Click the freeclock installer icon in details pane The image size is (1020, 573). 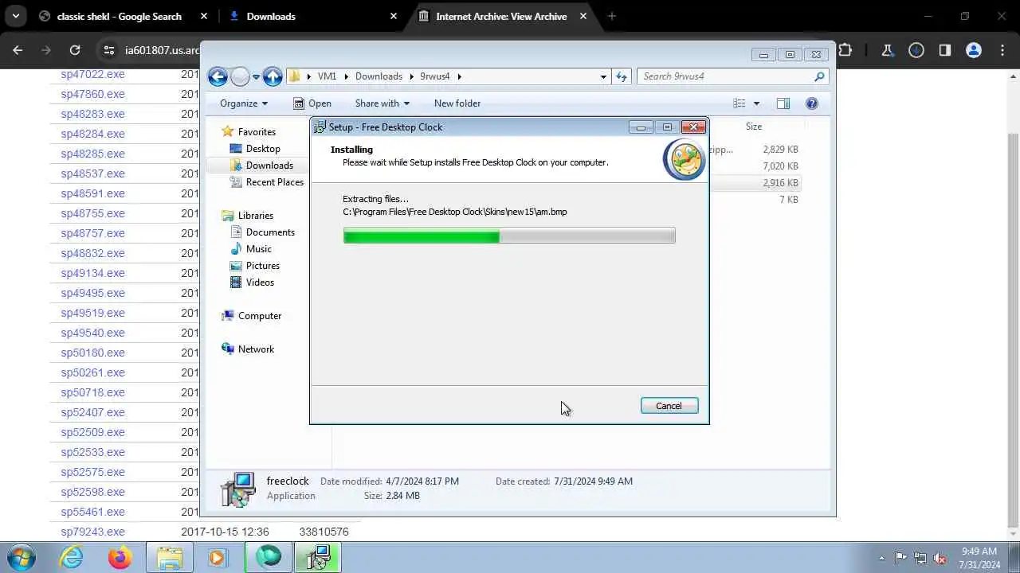(238, 489)
